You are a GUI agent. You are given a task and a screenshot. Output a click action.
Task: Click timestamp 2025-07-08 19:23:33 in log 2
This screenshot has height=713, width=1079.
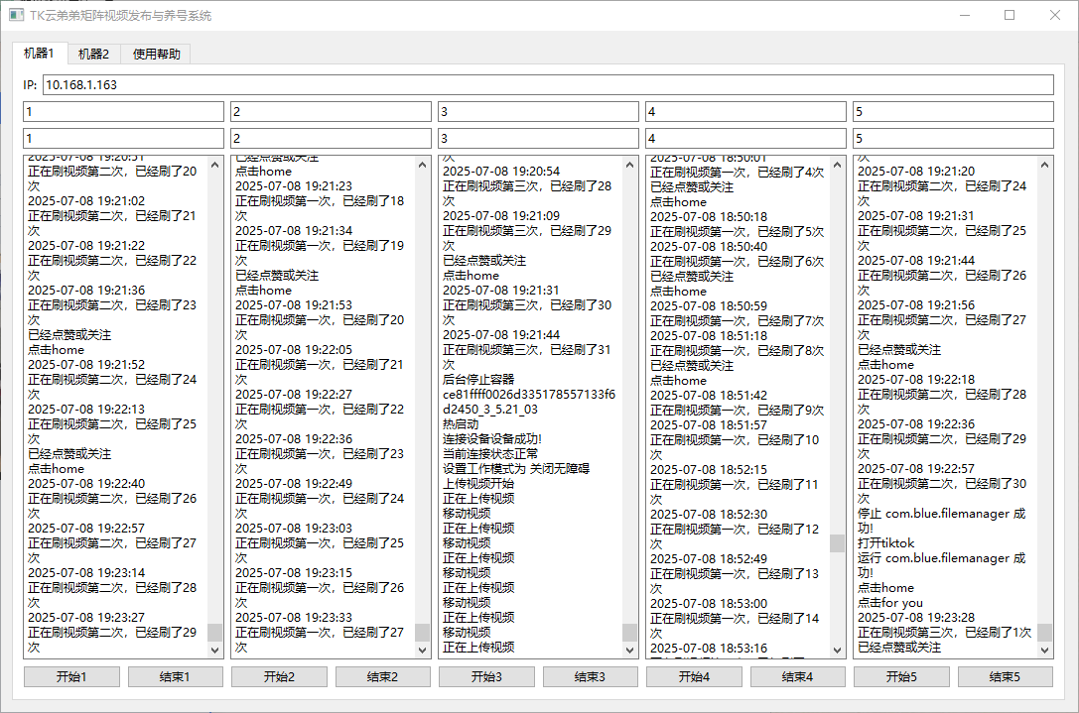(x=294, y=618)
